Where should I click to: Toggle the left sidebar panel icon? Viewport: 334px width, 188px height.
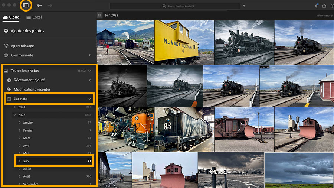coord(25,6)
